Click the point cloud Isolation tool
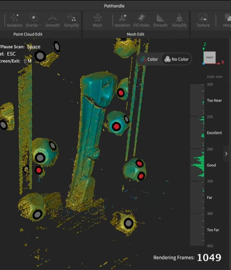This screenshot has width=231, height=270. pos(14,21)
